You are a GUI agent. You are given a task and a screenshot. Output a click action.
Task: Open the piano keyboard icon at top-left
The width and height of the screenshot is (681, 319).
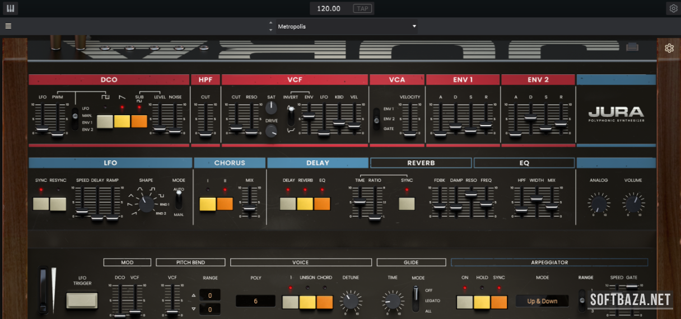(10, 8)
